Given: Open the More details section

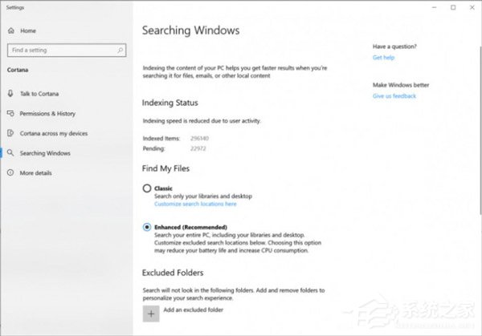Looking at the screenshot, I should [35, 172].
